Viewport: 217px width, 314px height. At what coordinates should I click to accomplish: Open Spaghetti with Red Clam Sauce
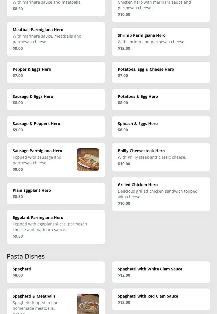[x=161, y=299]
